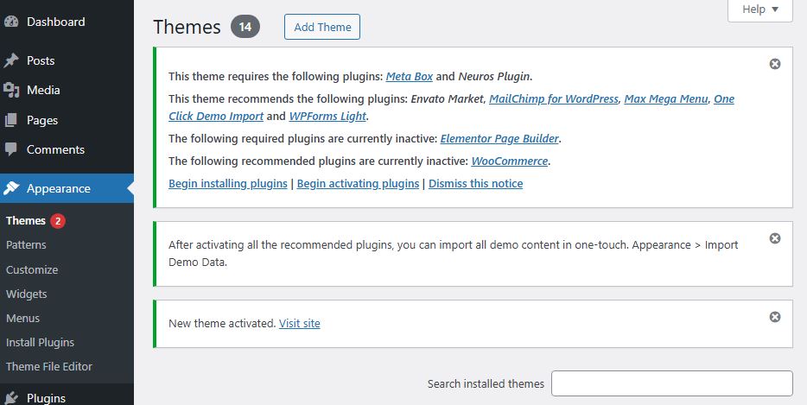The image size is (807, 405).
Task: Click Begin activating plugins link
Action: 358,183
